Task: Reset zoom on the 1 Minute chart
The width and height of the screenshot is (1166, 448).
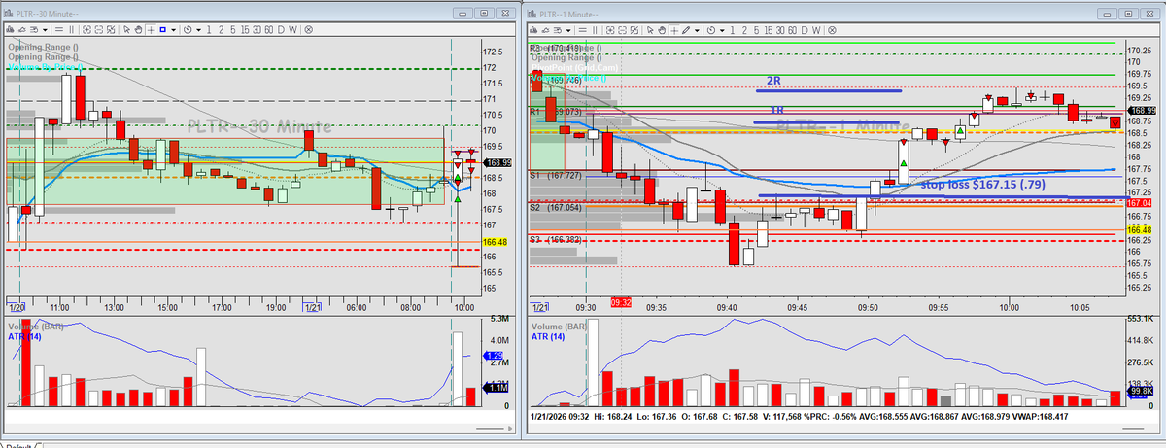Action: pyautogui.click(x=634, y=30)
